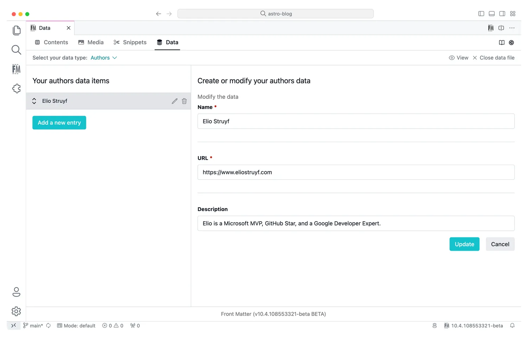Switch to the Snippets tab

[x=130, y=42]
